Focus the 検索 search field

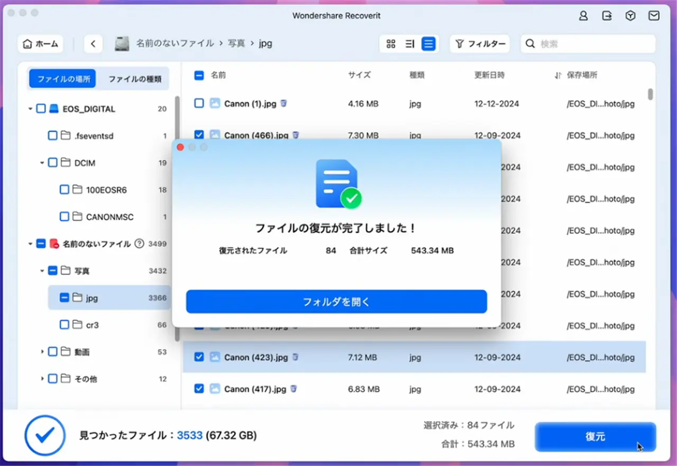click(588, 44)
